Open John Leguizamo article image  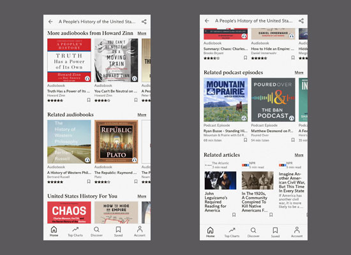click(220, 180)
